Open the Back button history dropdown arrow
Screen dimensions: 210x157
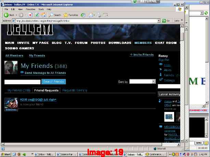(16, 15)
